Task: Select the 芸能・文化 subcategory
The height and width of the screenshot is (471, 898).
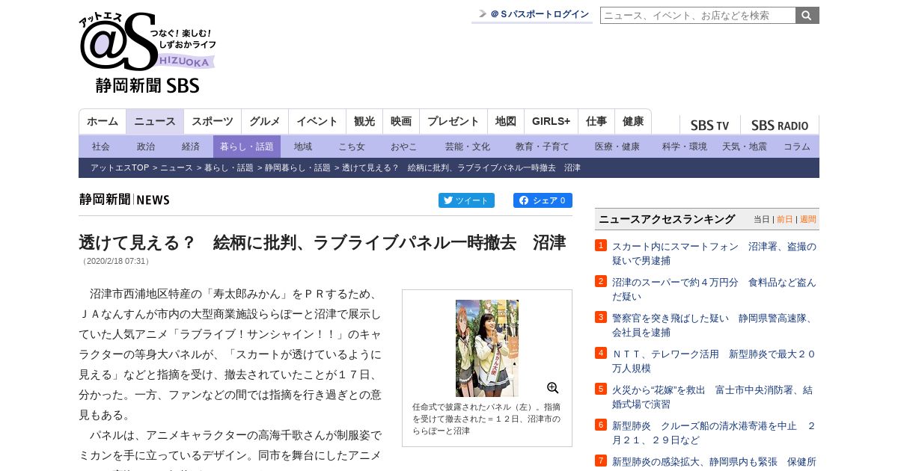Action: point(468,147)
